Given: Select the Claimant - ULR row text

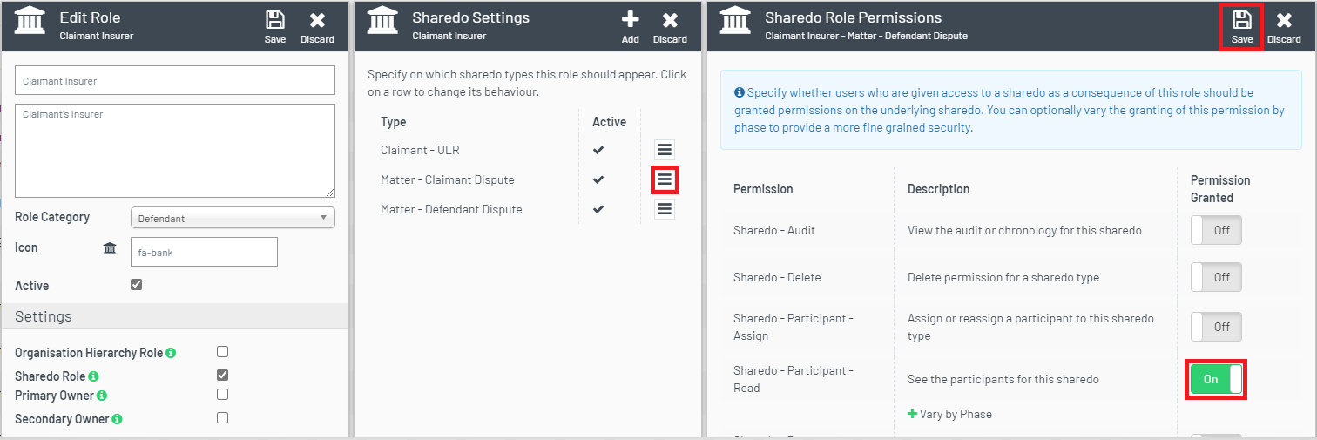Looking at the screenshot, I should pos(420,150).
